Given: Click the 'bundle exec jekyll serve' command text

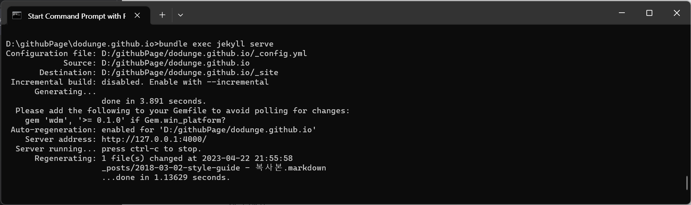Looking at the screenshot, I should coord(216,44).
